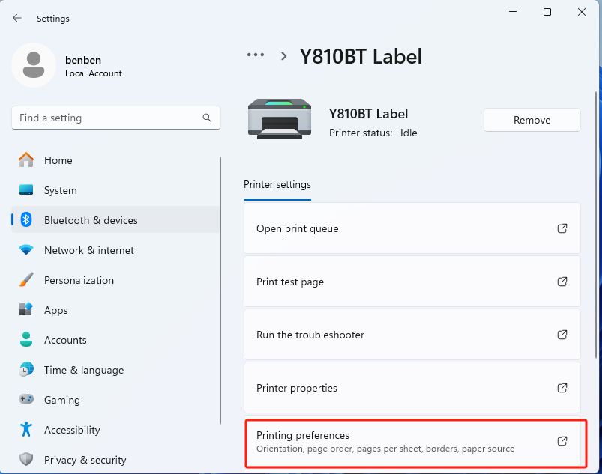This screenshot has height=474, width=602.
Task: Click the Bluetooth logo icon
Action: coord(26,219)
